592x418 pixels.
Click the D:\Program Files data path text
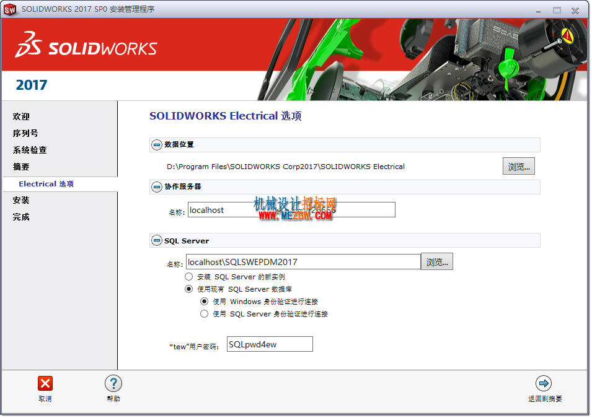(286, 167)
